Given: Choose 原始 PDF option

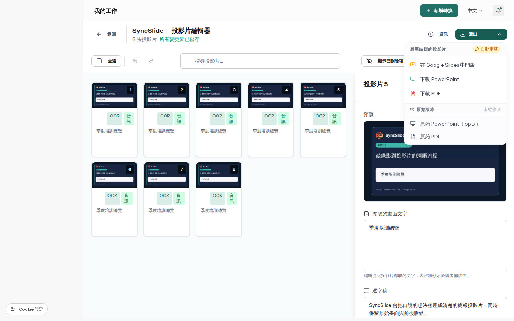Looking at the screenshot, I should 455,137.
